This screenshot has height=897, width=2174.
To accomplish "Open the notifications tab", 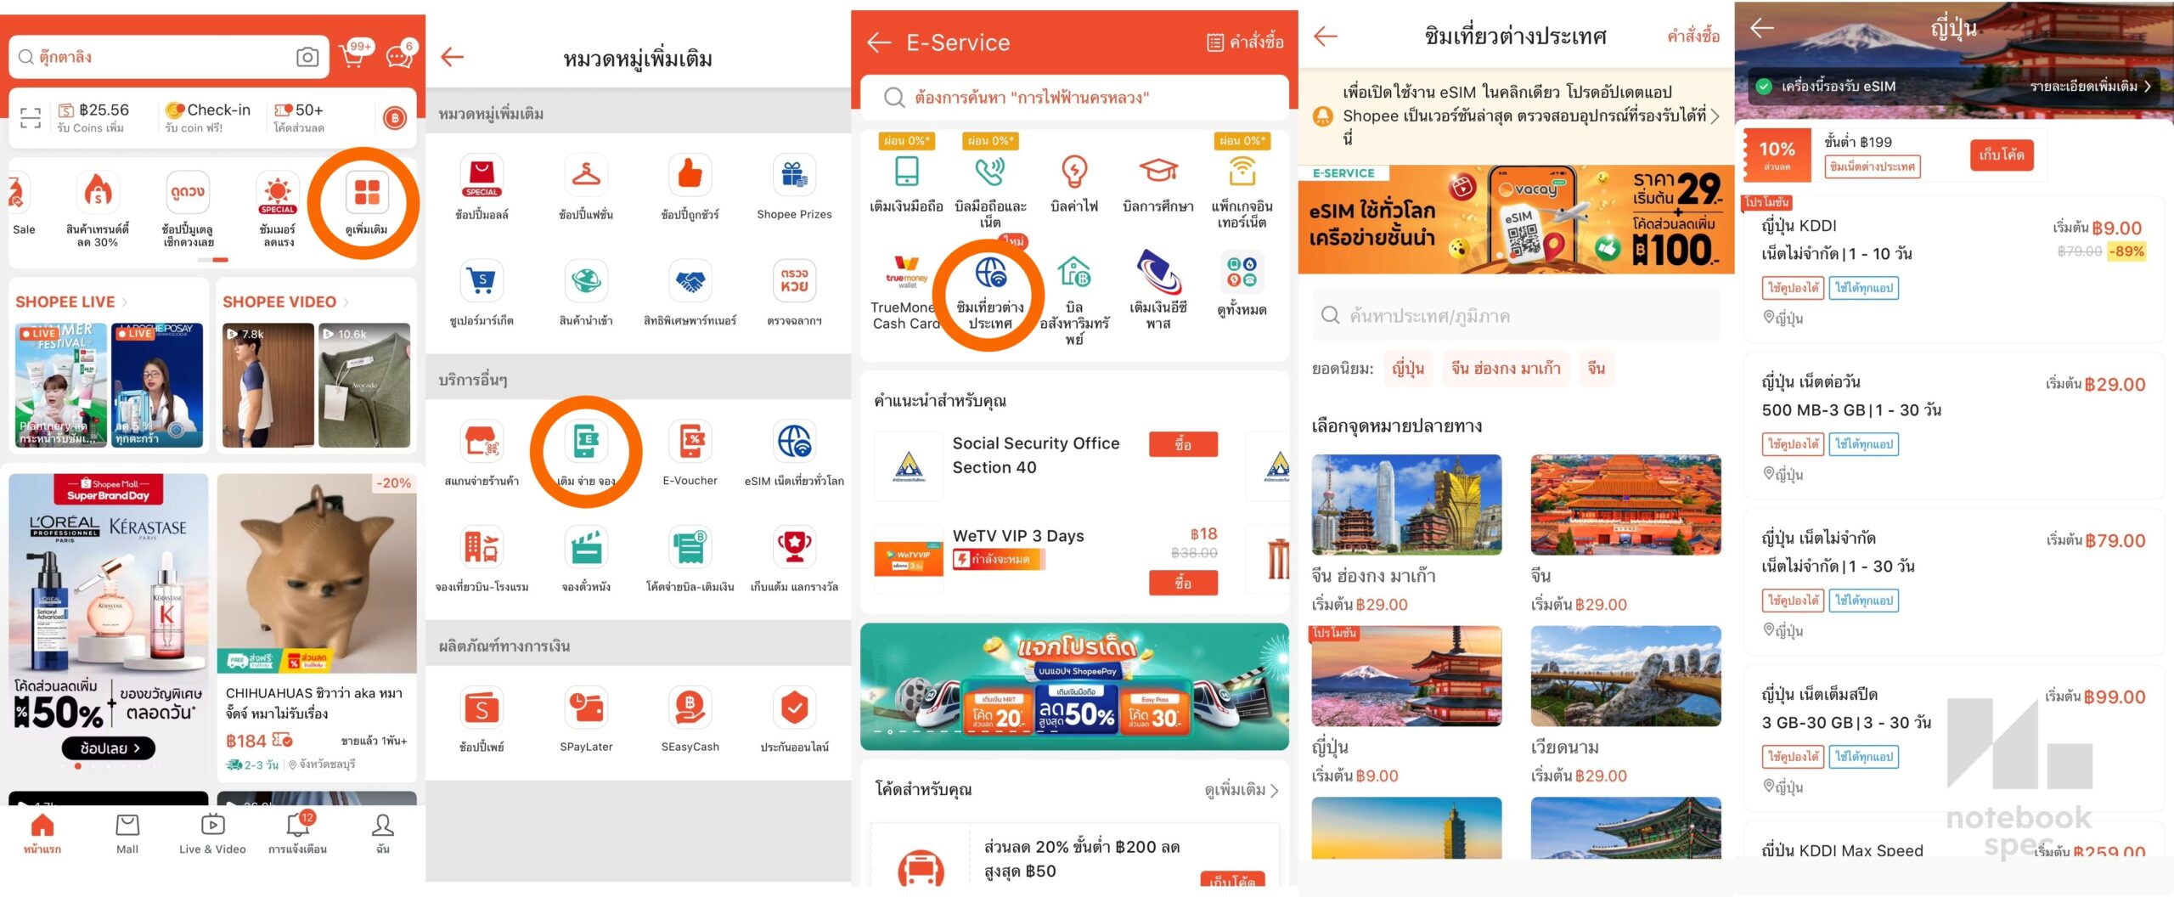I will point(297,833).
